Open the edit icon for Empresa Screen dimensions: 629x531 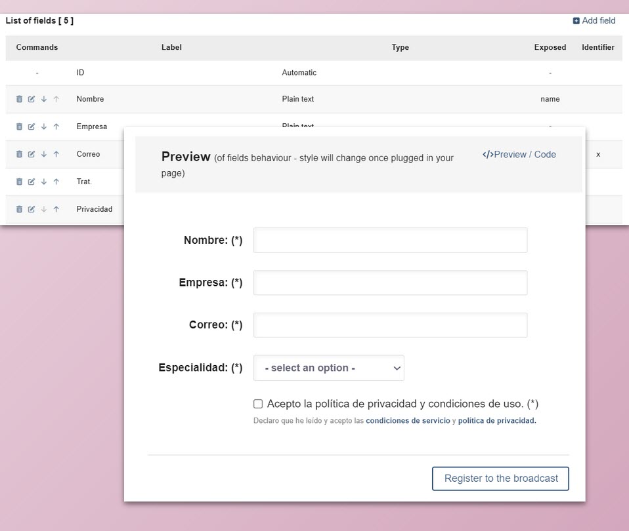pos(32,127)
